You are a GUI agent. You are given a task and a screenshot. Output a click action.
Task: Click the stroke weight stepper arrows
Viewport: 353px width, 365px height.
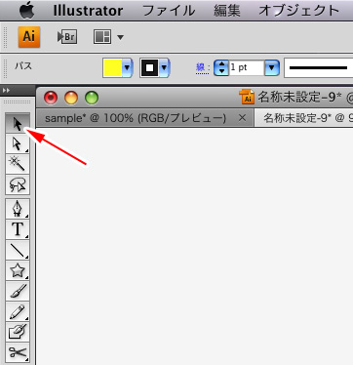pyautogui.click(x=221, y=68)
